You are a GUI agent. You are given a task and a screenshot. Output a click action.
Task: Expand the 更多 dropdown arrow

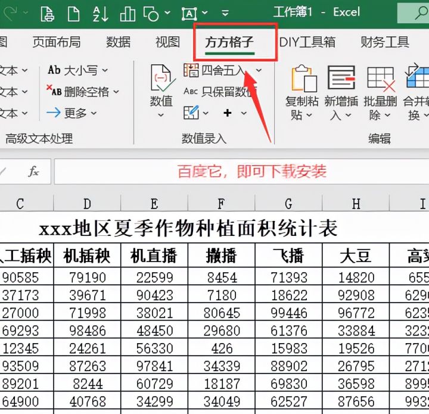pyautogui.click(x=94, y=113)
